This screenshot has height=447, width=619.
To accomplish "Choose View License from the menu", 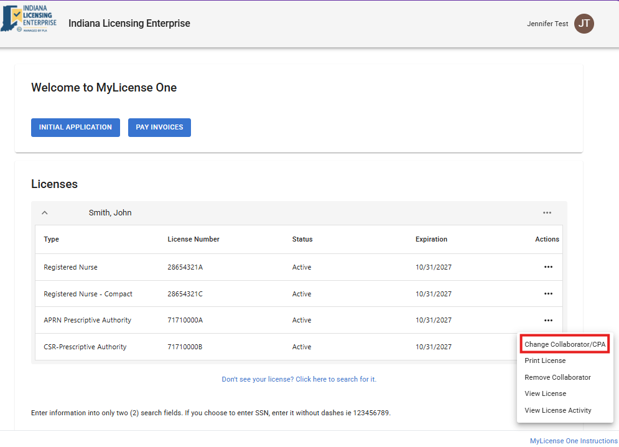I will coord(545,393).
